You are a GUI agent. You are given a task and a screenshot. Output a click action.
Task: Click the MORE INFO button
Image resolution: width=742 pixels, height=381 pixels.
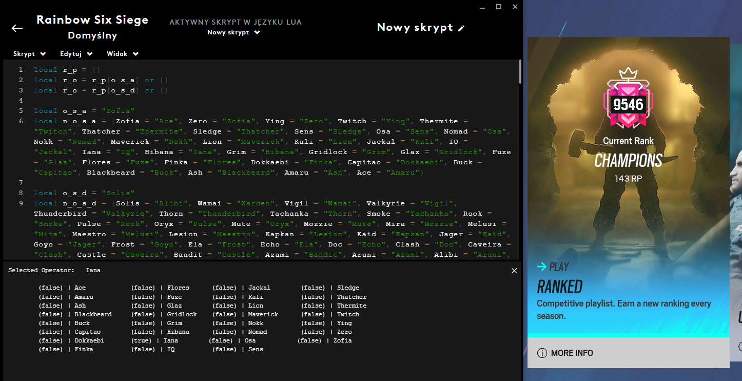(572, 353)
